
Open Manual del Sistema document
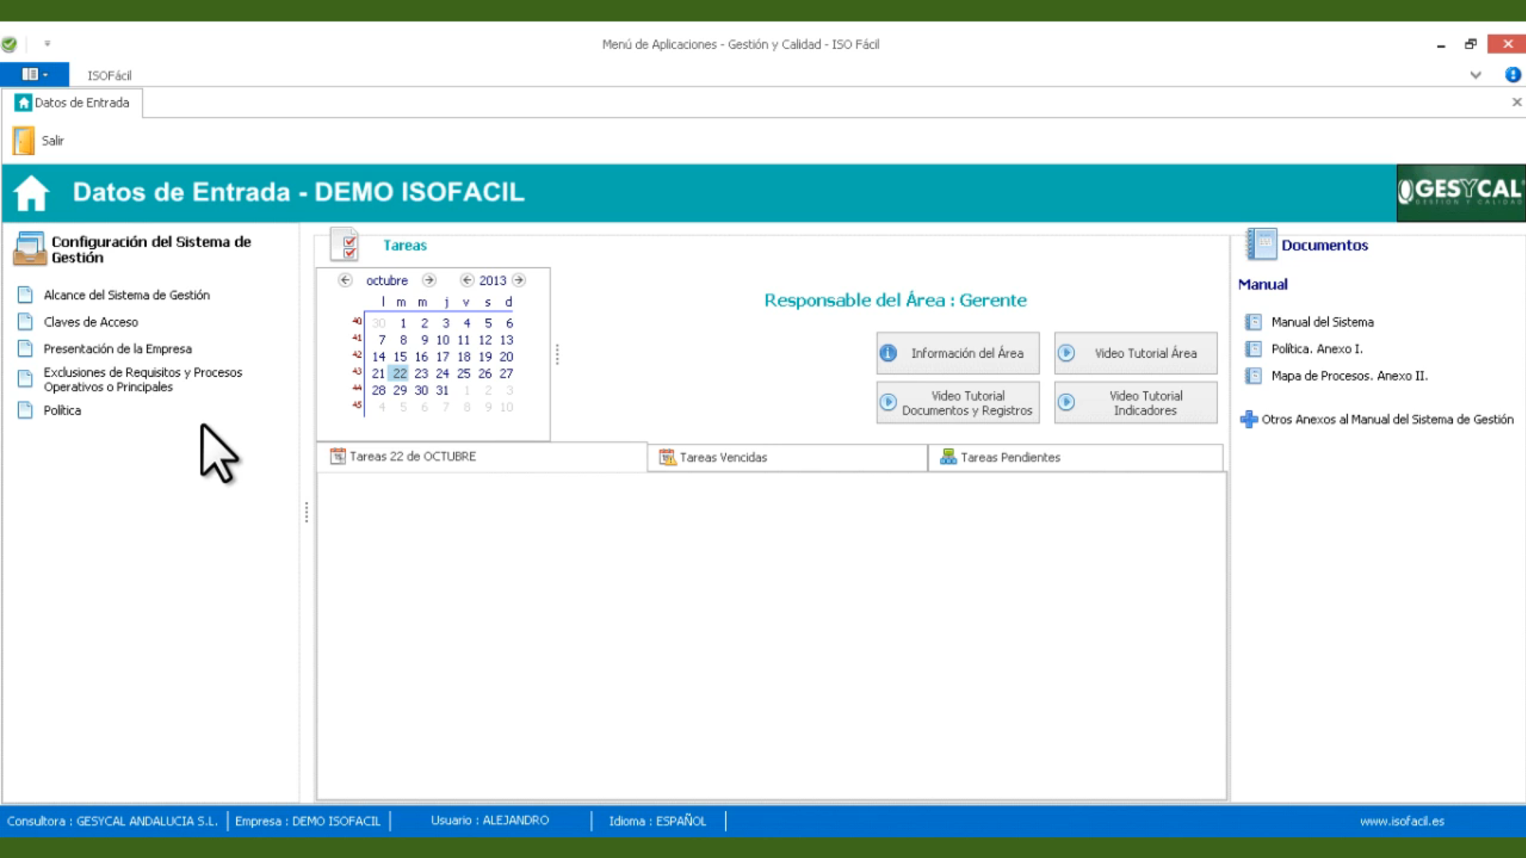[x=1322, y=322]
